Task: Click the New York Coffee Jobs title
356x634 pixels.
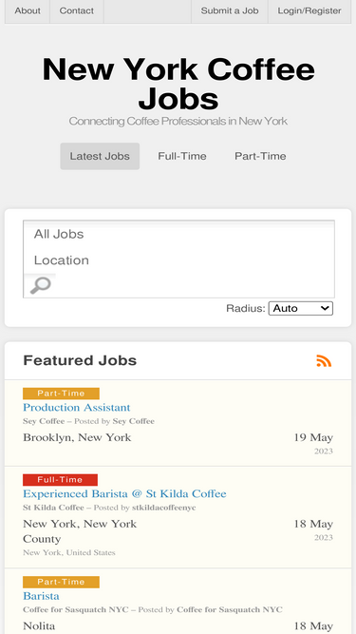Action: coord(178,84)
